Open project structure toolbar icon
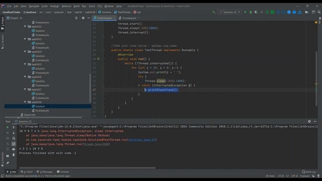Screen dimensions: 322x181 [x=306, y=12]
